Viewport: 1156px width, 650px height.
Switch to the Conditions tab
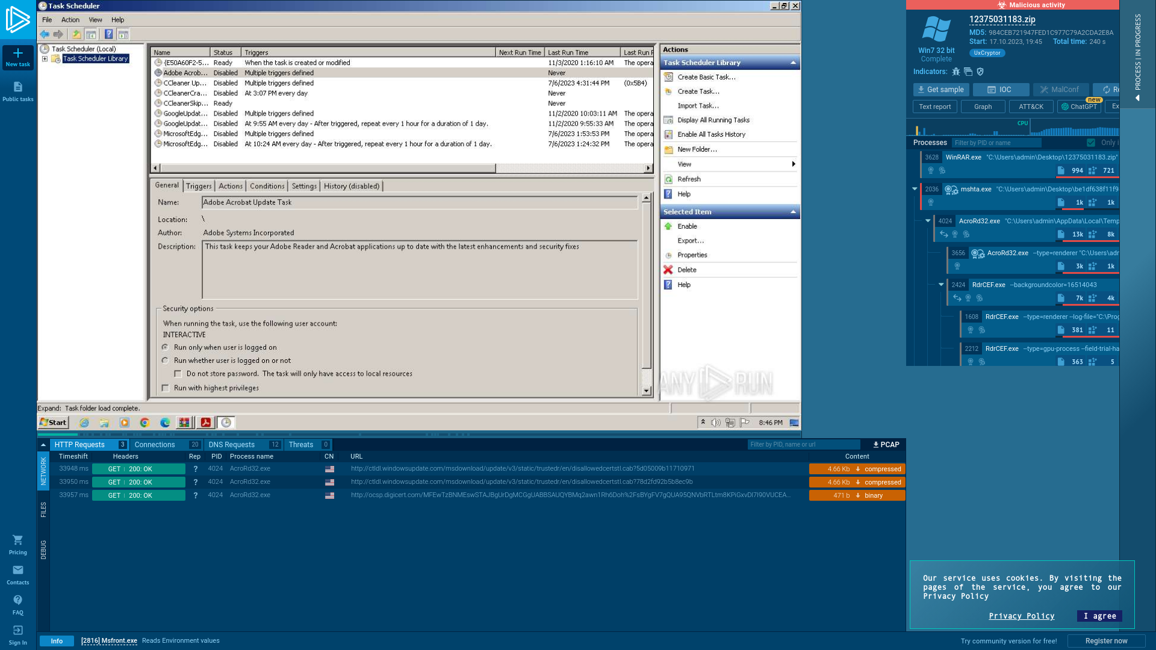point(267,186)
